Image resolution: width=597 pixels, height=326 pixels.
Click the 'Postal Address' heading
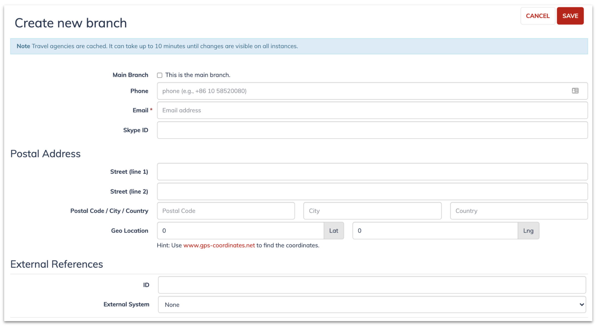click(x=46, y=154)
